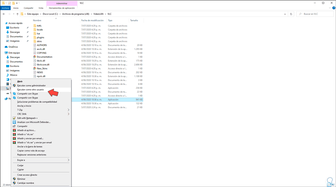Image resolution: width=336 pixels, height=187 pixels.
Task: Click the 941 KB size cell
Action: (x=139, y=99)
